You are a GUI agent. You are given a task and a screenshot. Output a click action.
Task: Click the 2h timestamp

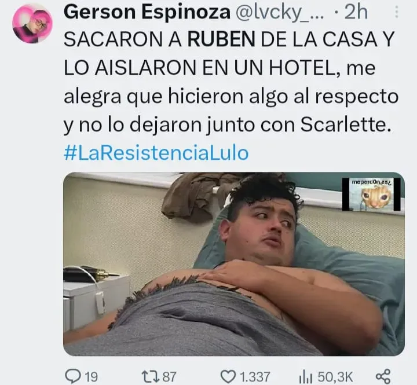coord(356,12)
